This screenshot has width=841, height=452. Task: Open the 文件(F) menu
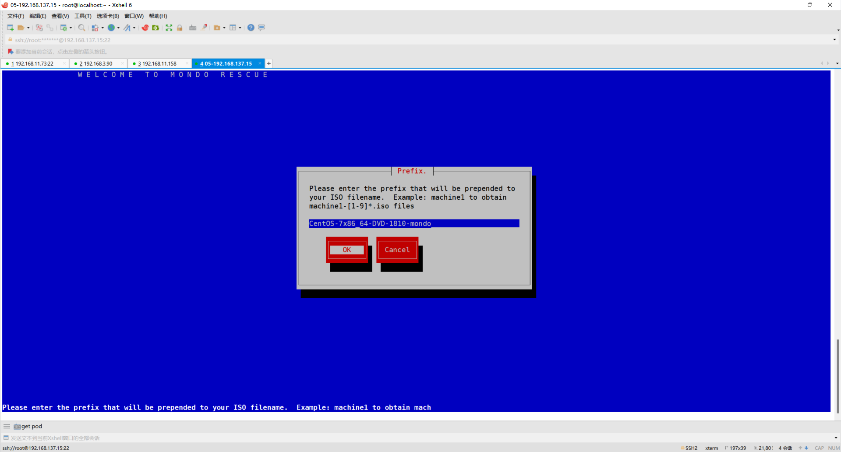pos(16,16)
